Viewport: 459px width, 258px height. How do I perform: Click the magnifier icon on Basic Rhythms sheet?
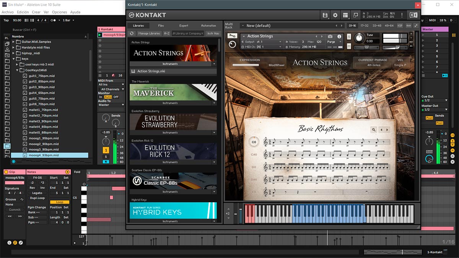point(374,130)
